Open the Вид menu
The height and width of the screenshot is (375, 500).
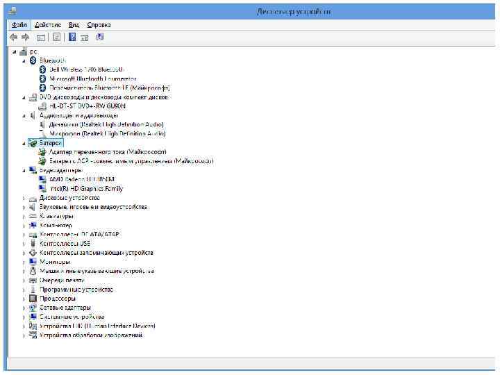(74, 25)
